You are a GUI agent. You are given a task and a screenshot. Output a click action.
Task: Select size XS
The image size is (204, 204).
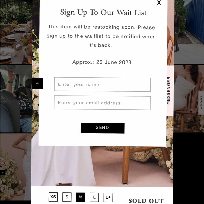53,197
